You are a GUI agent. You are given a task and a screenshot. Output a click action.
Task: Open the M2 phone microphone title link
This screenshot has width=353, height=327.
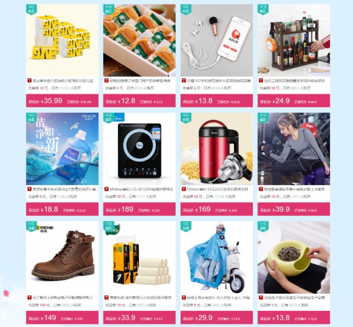(x=218, y=81)
